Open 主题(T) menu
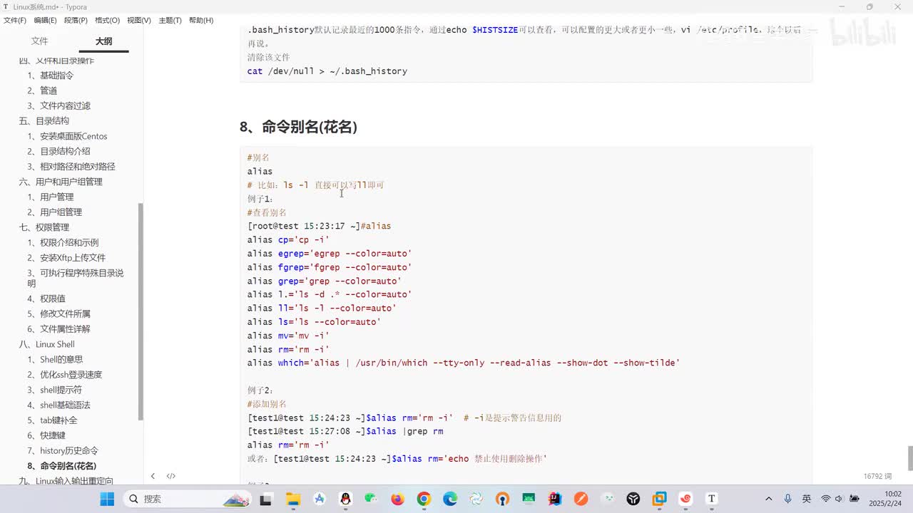913x513 pixels. (170, 20)
